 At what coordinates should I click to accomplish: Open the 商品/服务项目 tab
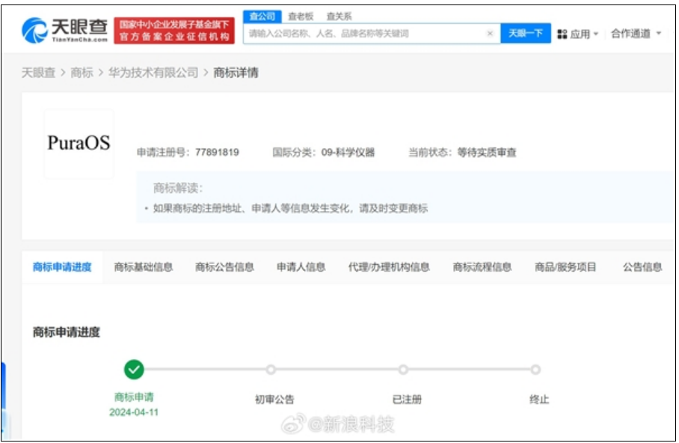pyautogui.click(x=565, y=267)
